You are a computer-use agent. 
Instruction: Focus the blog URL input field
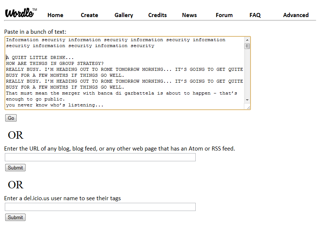click(100, 158)
